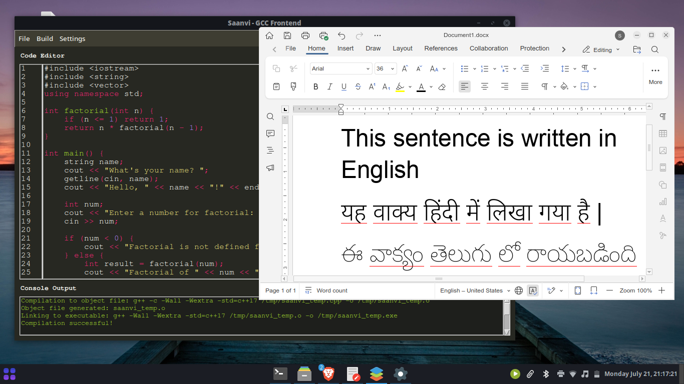Image resolution: width=684 pixels, height=384 pixels.
Task: Zoom out with the minus button
Action: (609, 290)
